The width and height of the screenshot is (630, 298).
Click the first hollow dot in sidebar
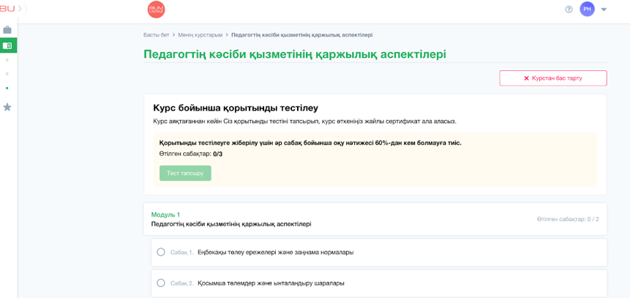click(x=7, y=60)
